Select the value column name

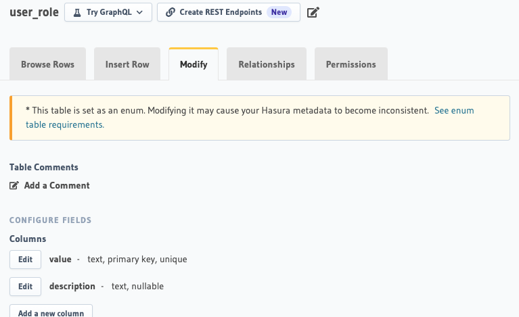pos(60,259)
